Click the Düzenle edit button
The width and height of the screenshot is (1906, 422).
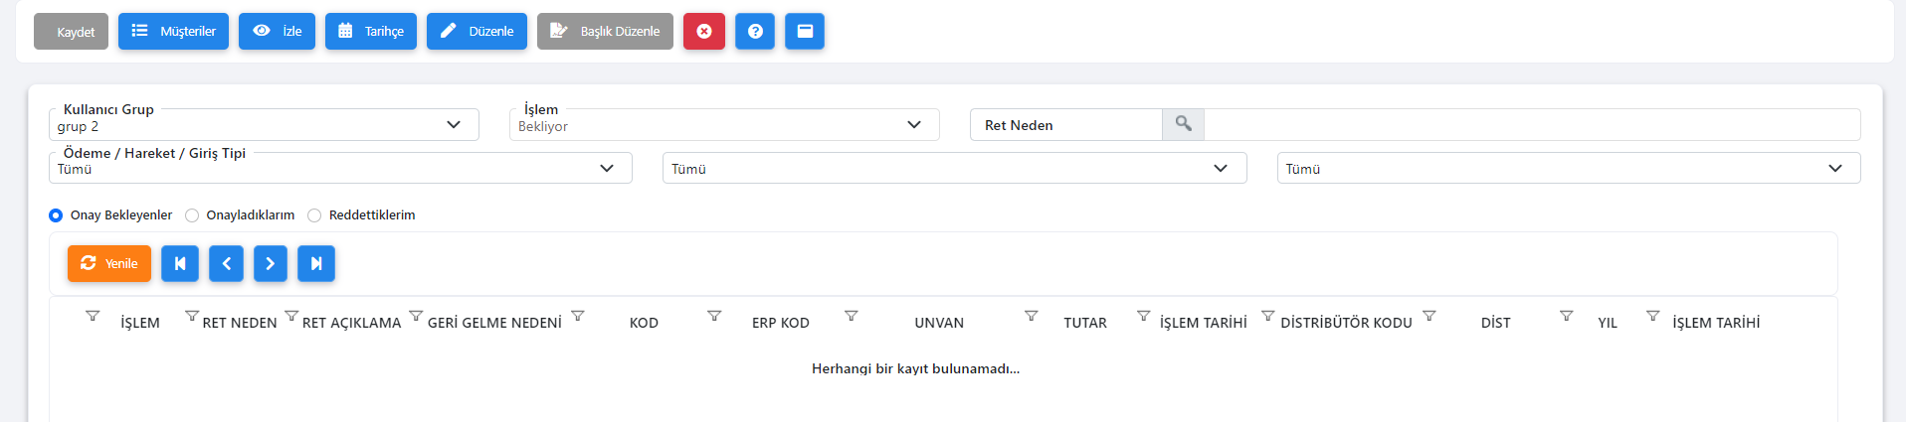point(477,31)
